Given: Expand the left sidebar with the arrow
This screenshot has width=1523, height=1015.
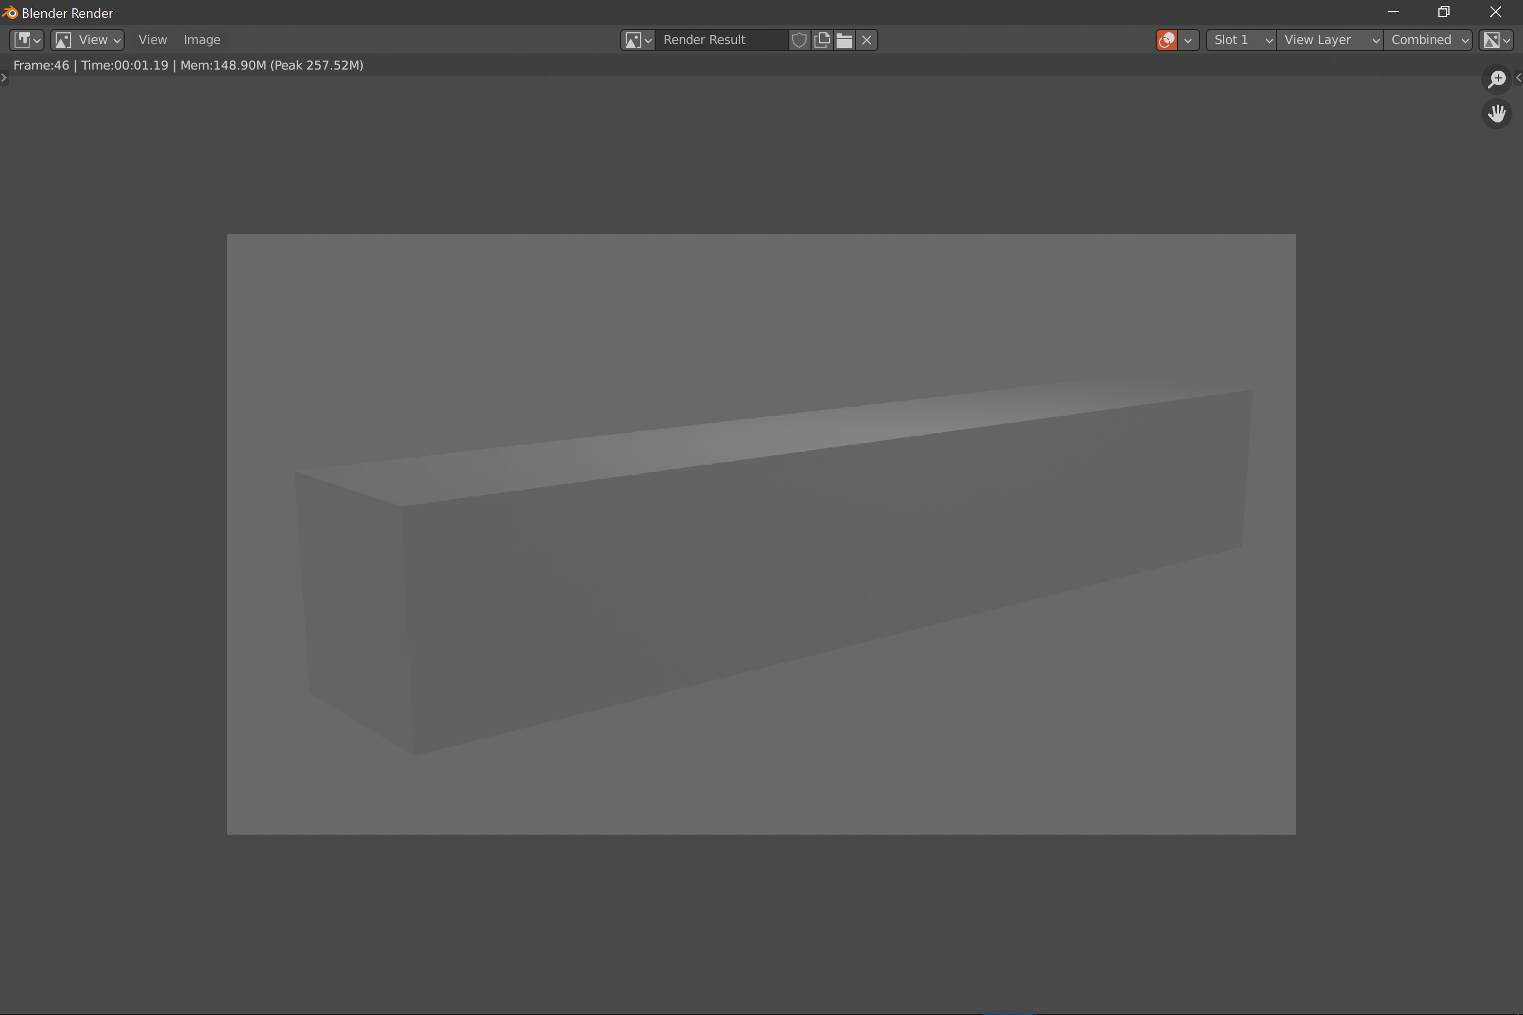Looking at the screenshot, I should click(x=4, y=78).
